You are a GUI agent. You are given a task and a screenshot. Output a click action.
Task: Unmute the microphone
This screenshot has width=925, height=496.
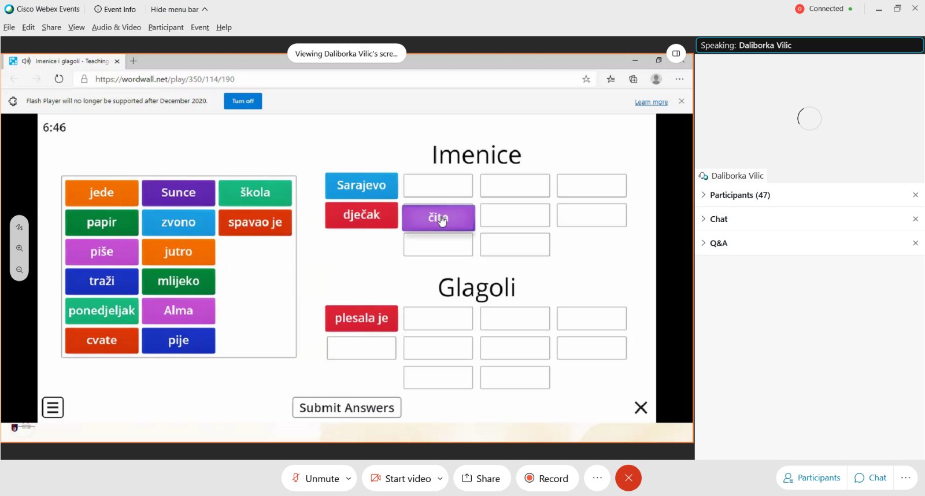(x=315, y=478)
